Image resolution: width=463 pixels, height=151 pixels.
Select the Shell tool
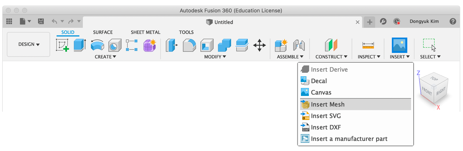pyautogui.click(x=207, y=45)
